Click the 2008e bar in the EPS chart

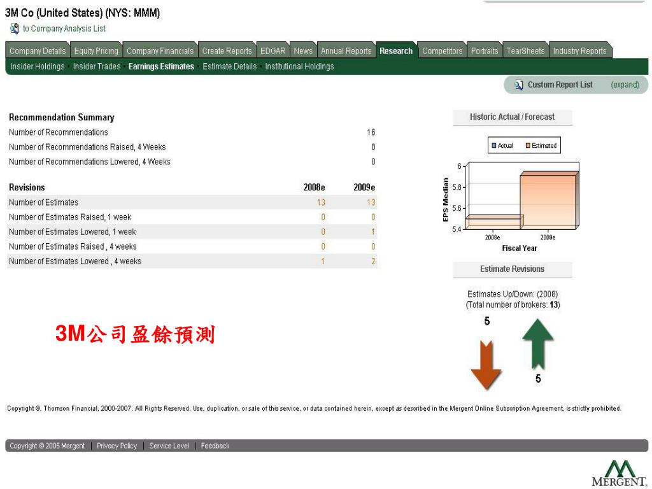point(493,222)
